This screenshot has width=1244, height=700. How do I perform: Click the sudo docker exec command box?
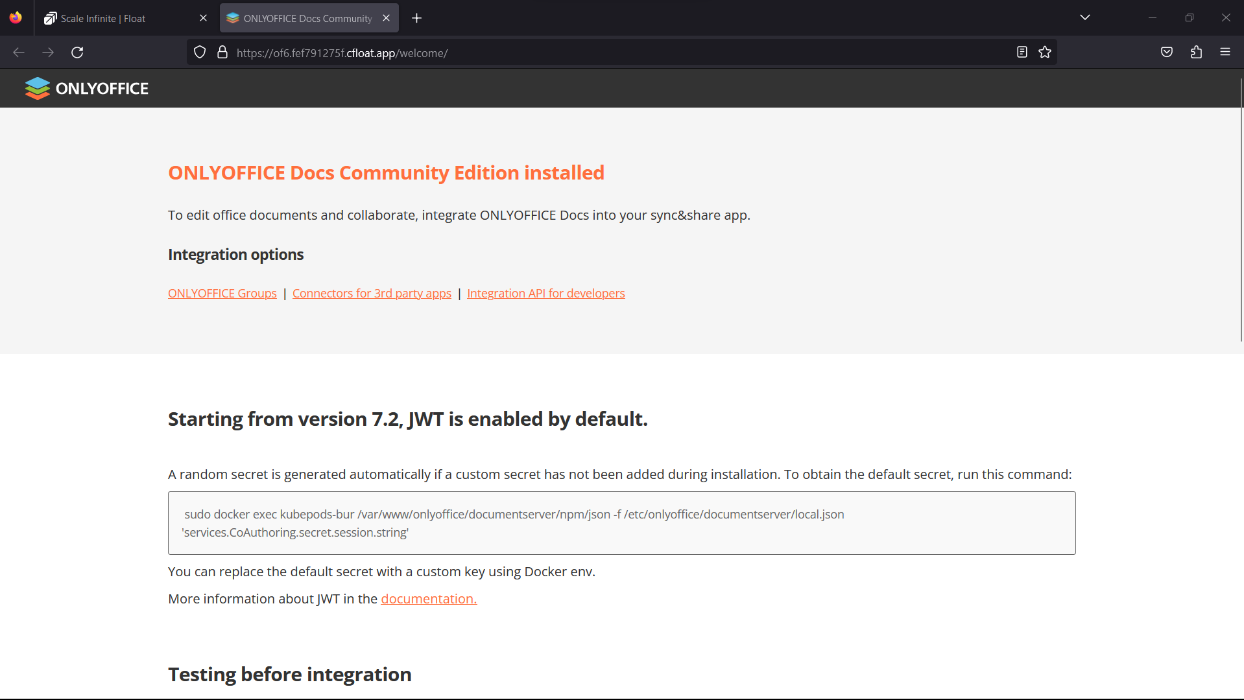[622, 523]
